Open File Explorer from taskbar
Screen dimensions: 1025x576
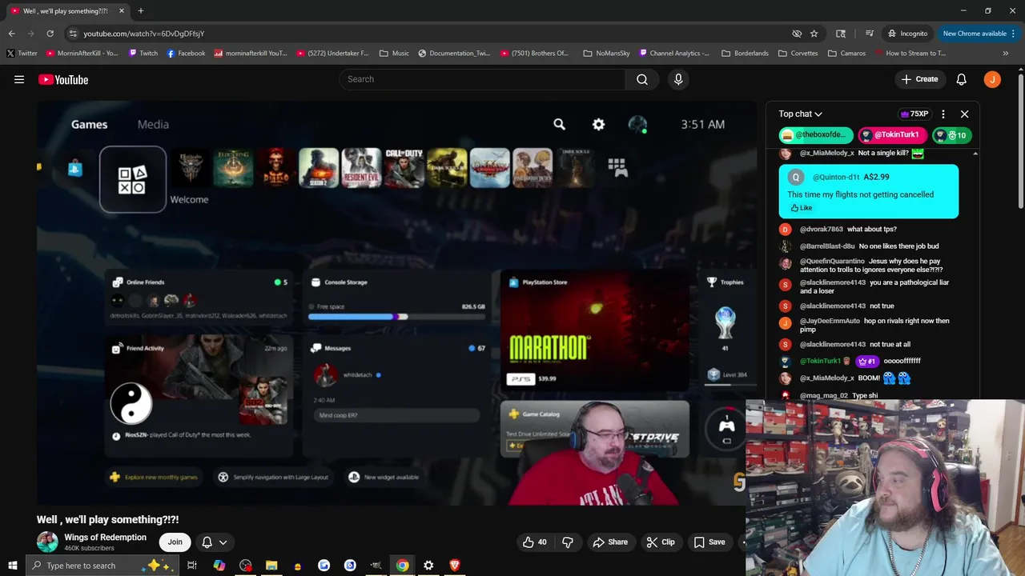tap(271, 566)
